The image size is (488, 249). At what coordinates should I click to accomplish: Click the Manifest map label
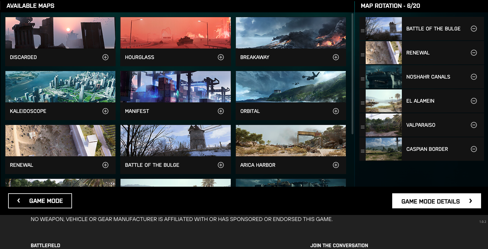pos(137,111)
